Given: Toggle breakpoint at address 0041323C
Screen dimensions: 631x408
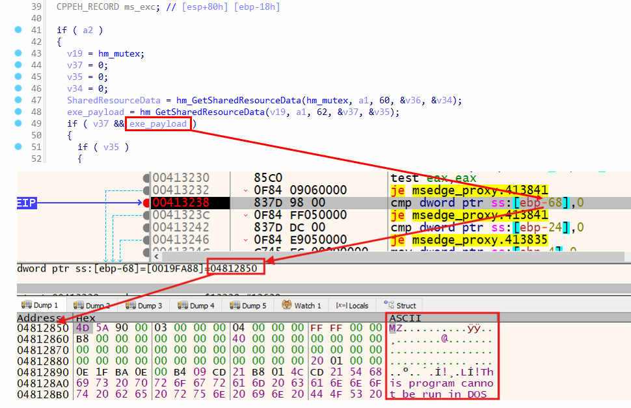Looking at the screenshot, I should tap(146, 216).
